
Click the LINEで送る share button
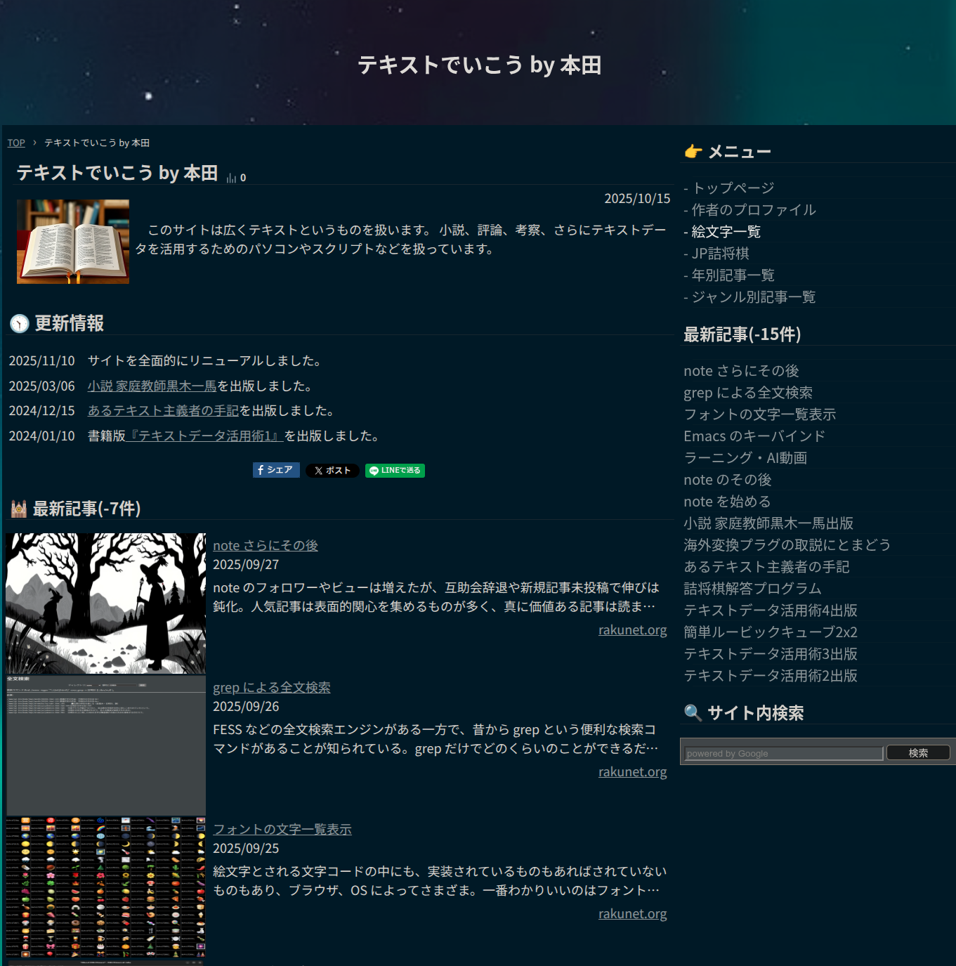(x=395, y=471)
